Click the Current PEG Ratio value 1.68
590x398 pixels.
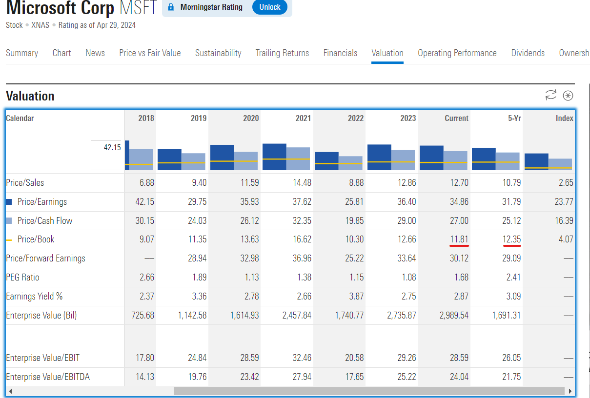[461, 278]
